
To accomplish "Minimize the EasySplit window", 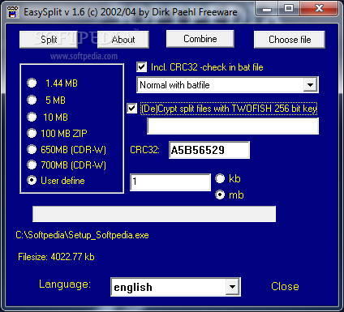I will [267, 10].
